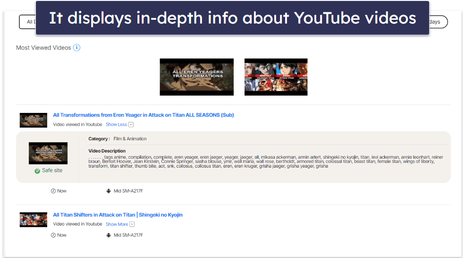Click Mid SM-A217F under All Transformations video
Screen dimensions: 465x258
(128, 191)
